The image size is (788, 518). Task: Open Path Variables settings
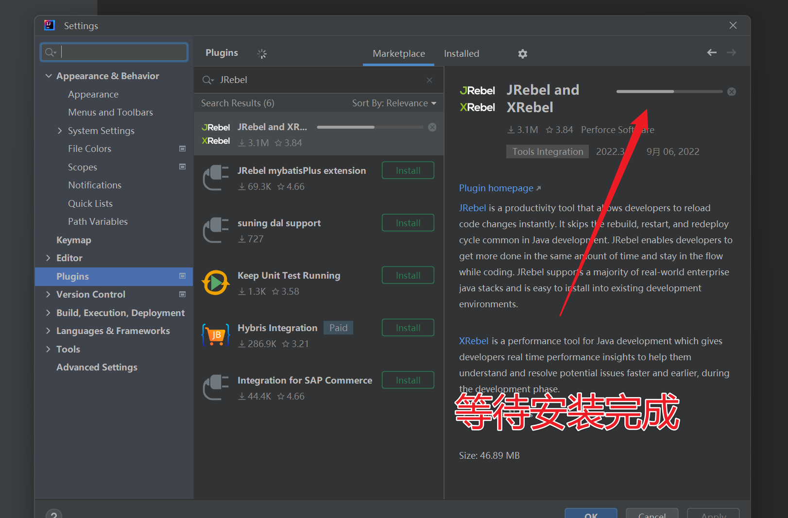click(98, 221)
